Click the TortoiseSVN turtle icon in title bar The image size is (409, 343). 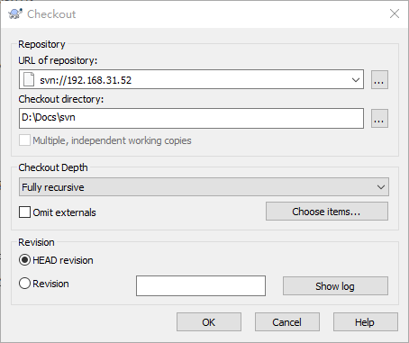tap(15, 14)
